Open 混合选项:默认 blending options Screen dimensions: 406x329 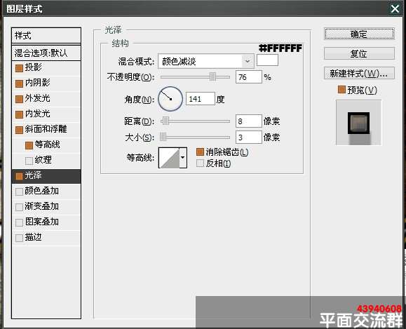tap(46, 53)
